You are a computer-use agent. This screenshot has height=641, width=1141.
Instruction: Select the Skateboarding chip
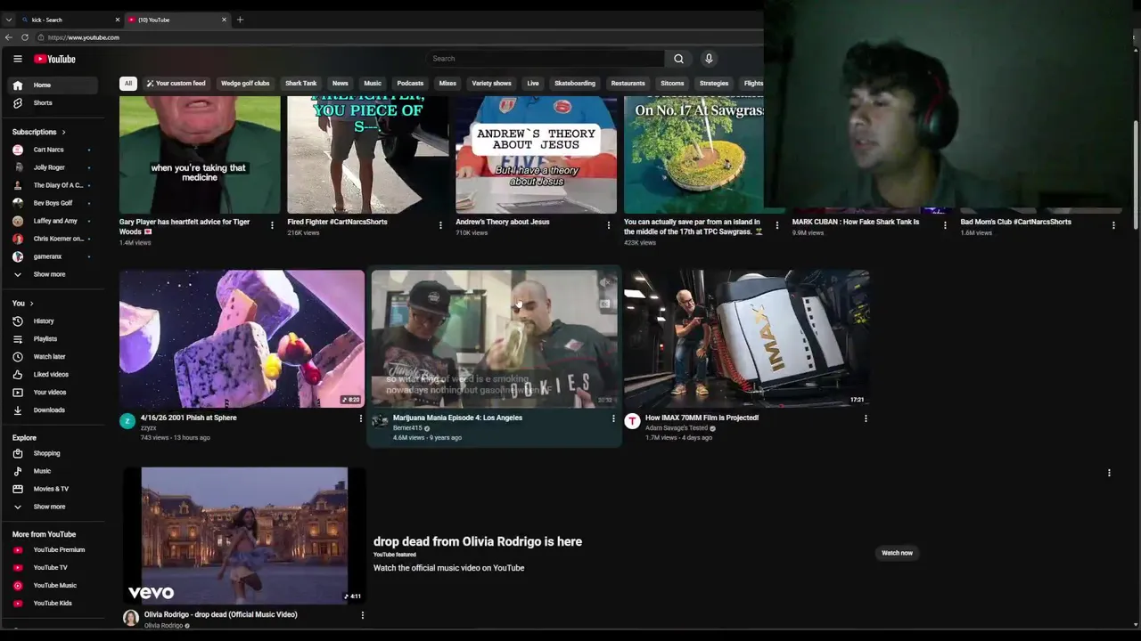pos(575,83)
